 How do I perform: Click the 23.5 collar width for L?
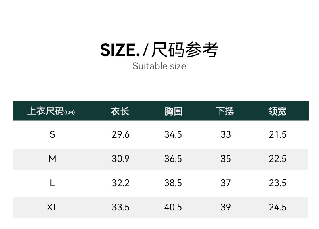[x=277, y=183]
